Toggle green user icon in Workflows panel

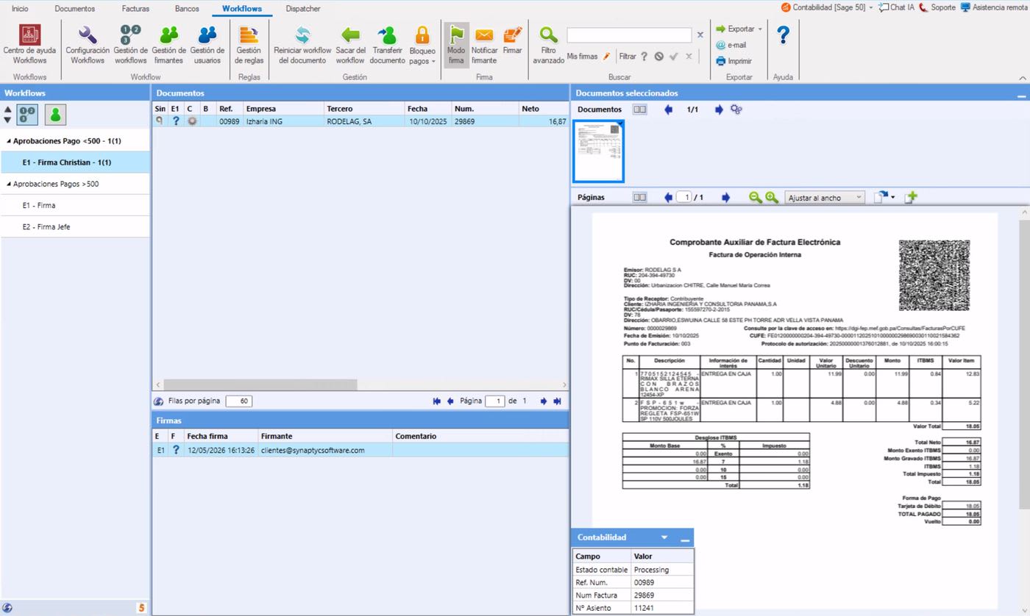click(x=55, y=115)
